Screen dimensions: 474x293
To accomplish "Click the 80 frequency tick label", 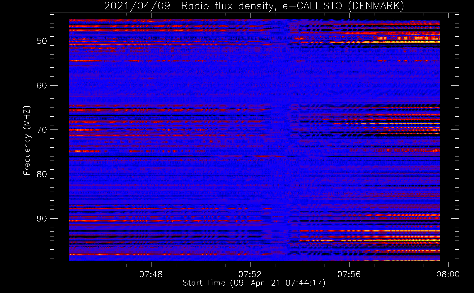I will click(x=42, y=174).
